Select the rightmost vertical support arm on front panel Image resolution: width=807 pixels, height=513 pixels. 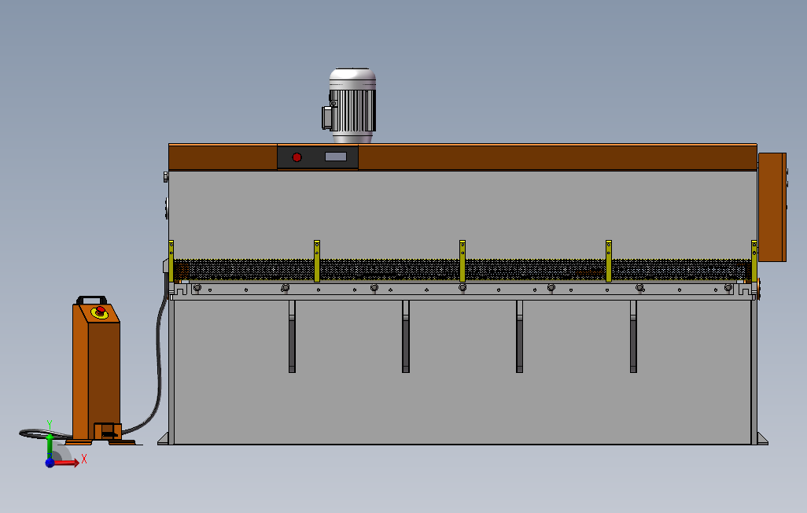[633, 336]
